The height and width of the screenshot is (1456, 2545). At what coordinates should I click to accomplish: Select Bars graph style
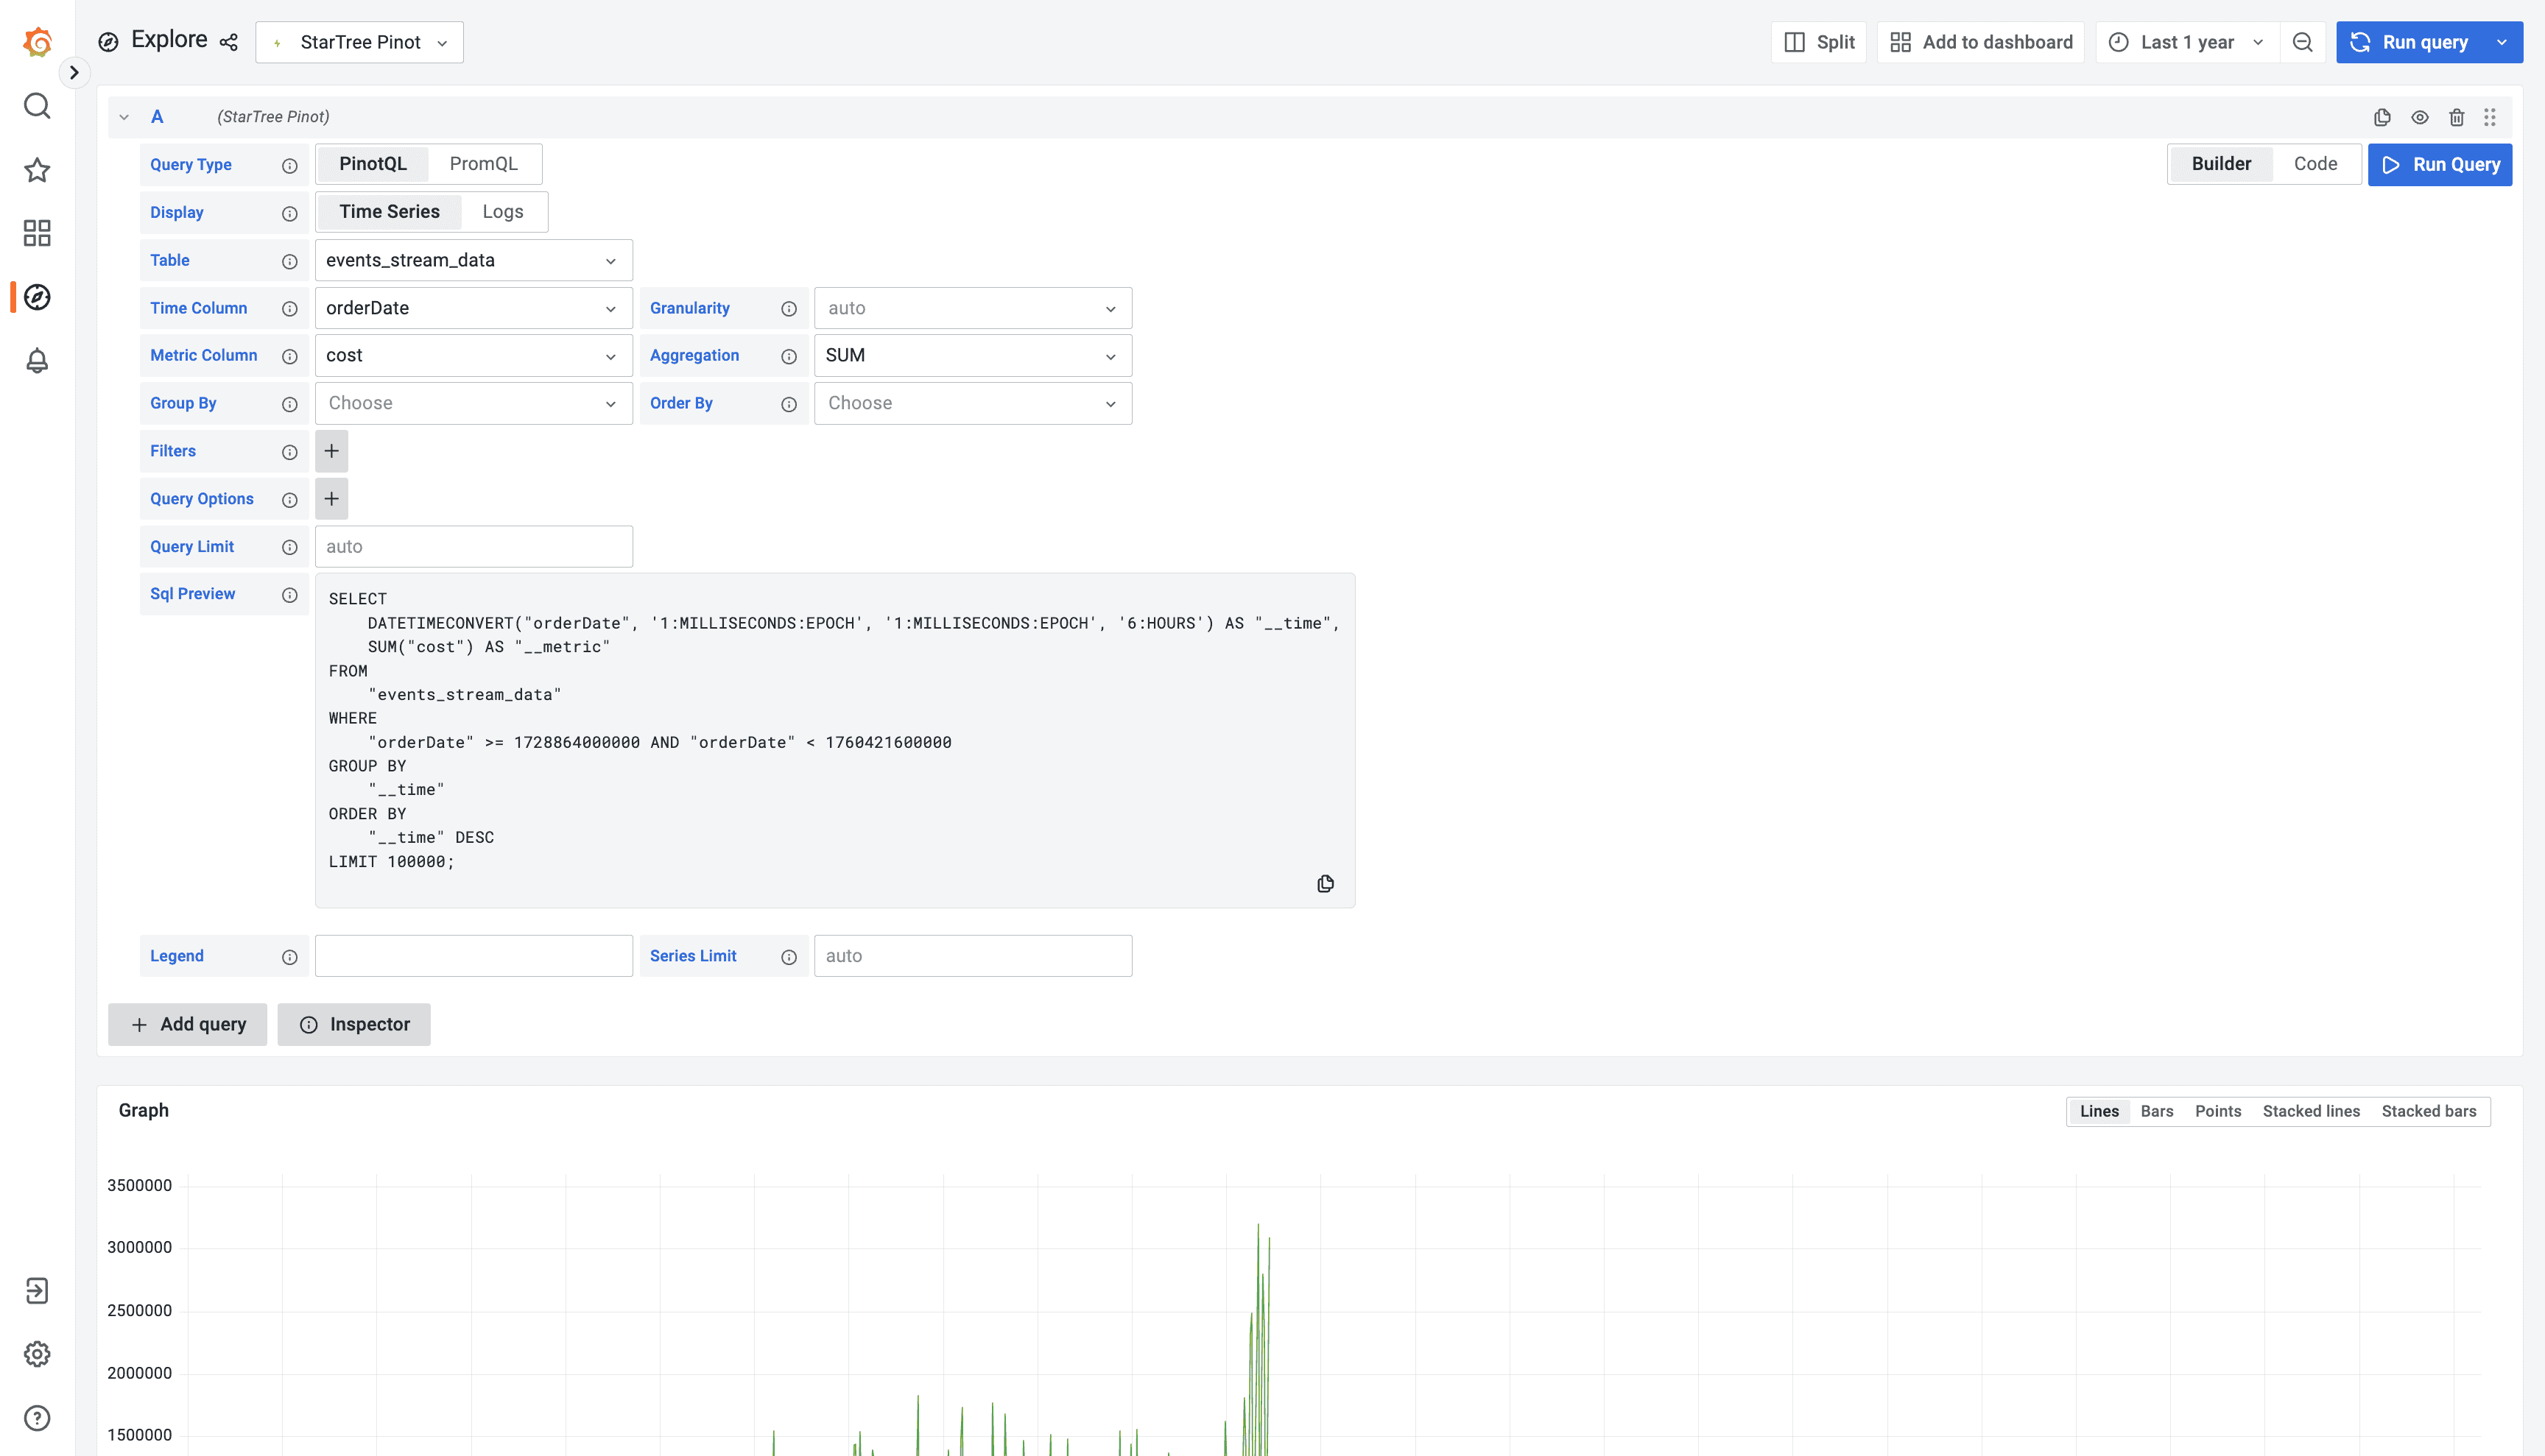pyautogui.click(x=2157, y=1111)
